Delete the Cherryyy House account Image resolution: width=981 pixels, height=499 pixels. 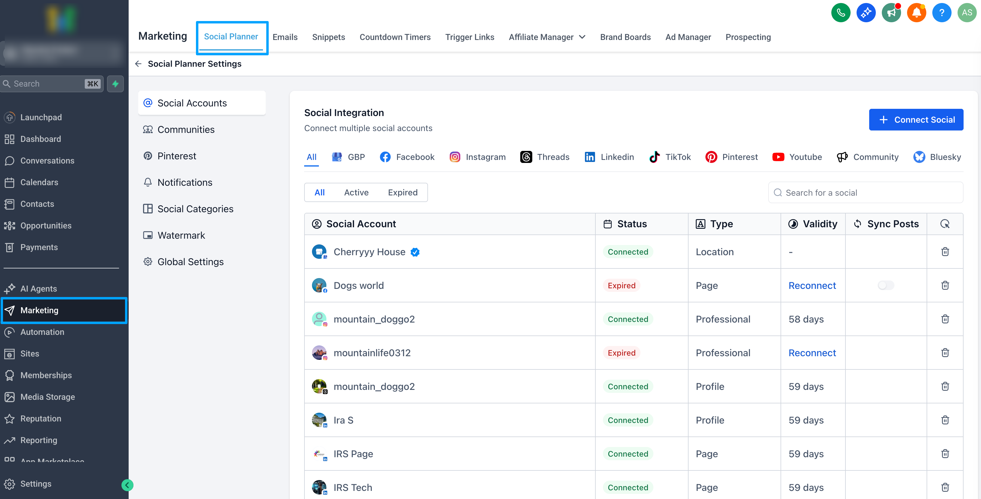[x=945, y=252]
